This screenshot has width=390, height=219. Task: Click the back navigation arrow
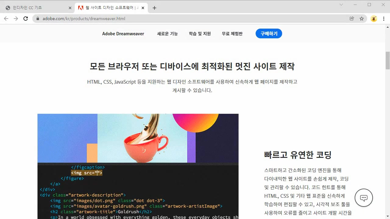pyautogui.click(x=6, y=19)
